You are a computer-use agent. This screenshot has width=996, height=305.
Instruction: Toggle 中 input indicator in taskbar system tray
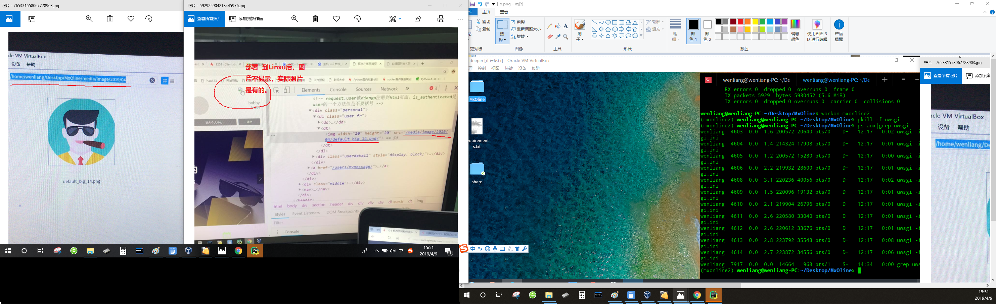click(x=401, y=251)
